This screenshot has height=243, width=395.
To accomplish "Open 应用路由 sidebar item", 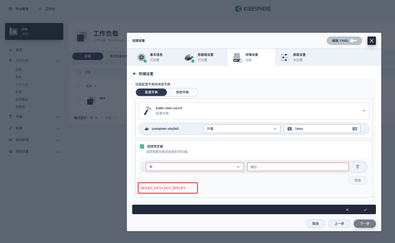I will coord(22,99).
